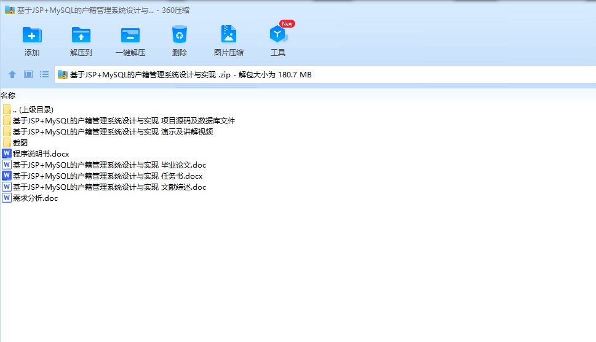596x342 pixels.
Task: Click the archive path address field
Action: (325, 74)
